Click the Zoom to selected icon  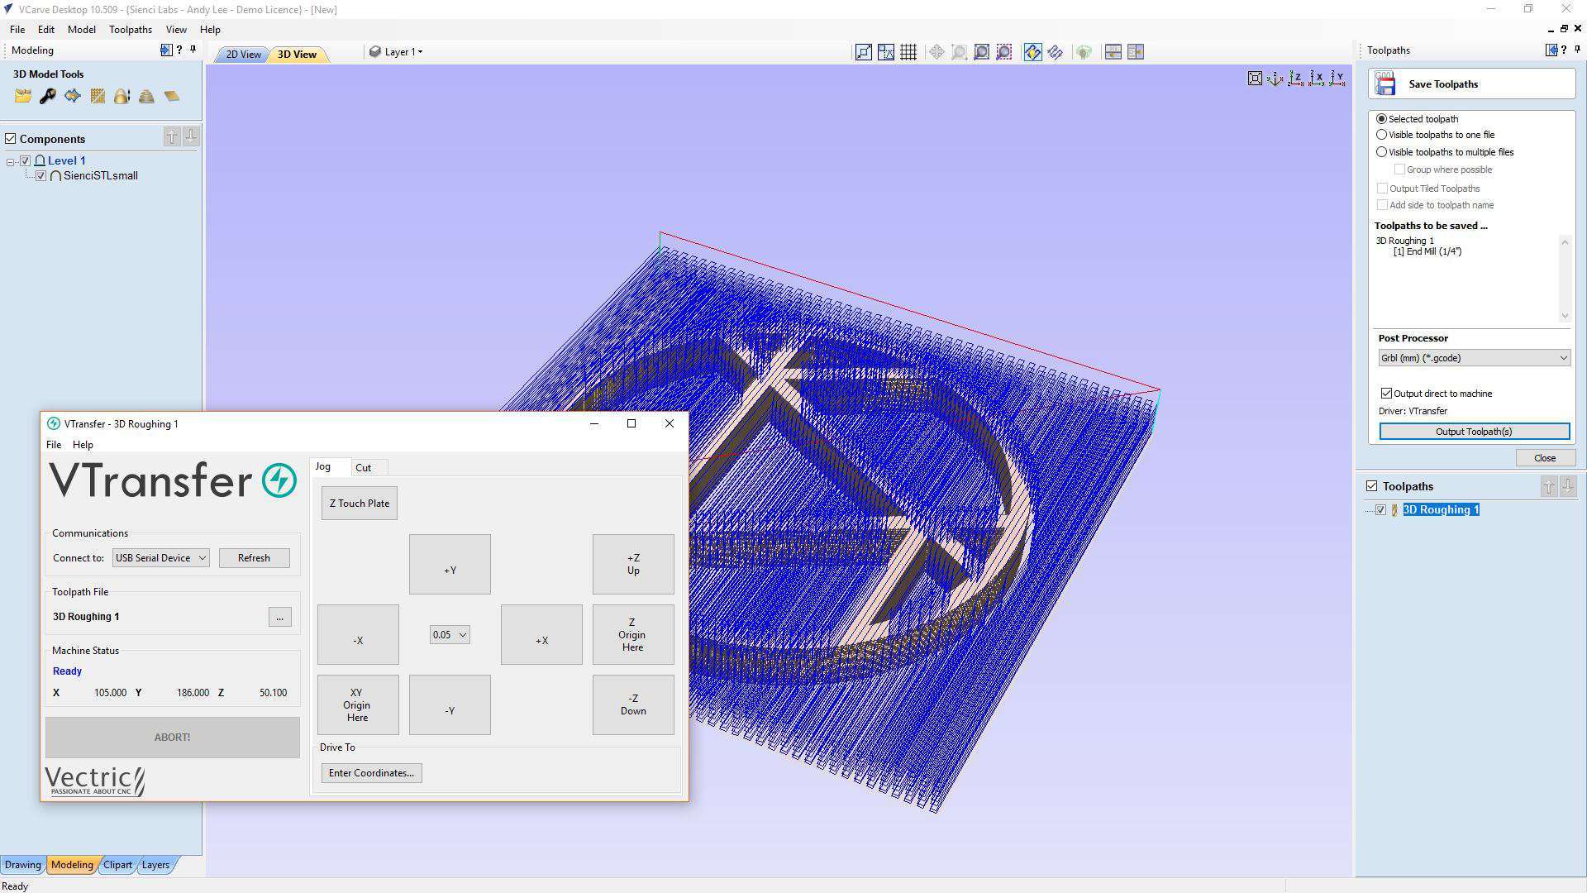pos(1003,52)
